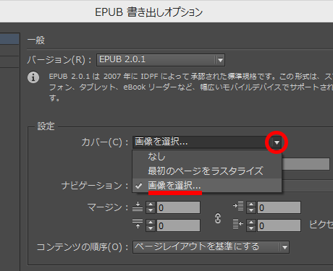Image resolution: width=333 pixels, height=271 pixels.
Task: Click the left margin input field
Action: click(x=279, y=207)
